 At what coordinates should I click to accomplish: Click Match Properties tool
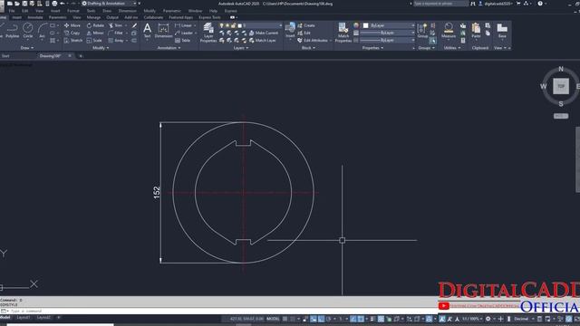coord(343,33)
